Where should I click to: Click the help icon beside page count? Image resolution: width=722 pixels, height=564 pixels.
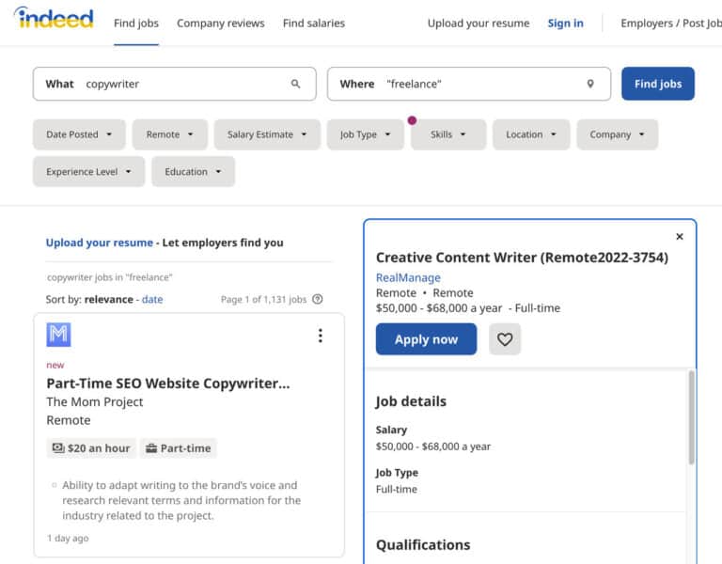point(318,300)
